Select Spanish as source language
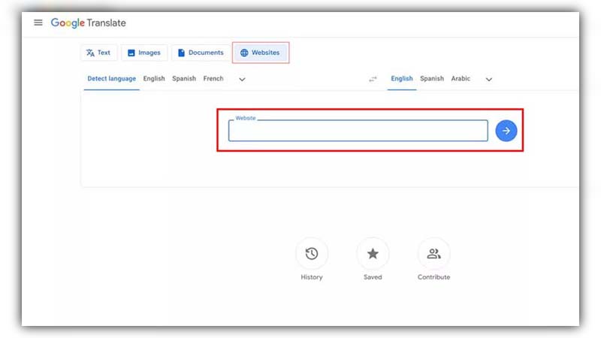Screen dimensions: 601x338 tap(183, 79)
